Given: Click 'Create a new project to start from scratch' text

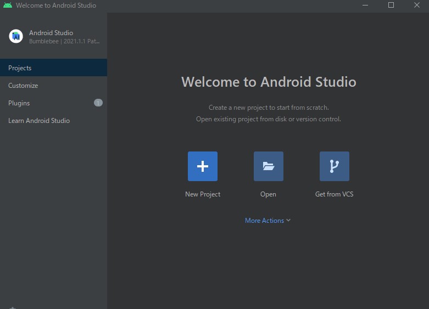Looking at the screenshot, I should coord(269,108).
